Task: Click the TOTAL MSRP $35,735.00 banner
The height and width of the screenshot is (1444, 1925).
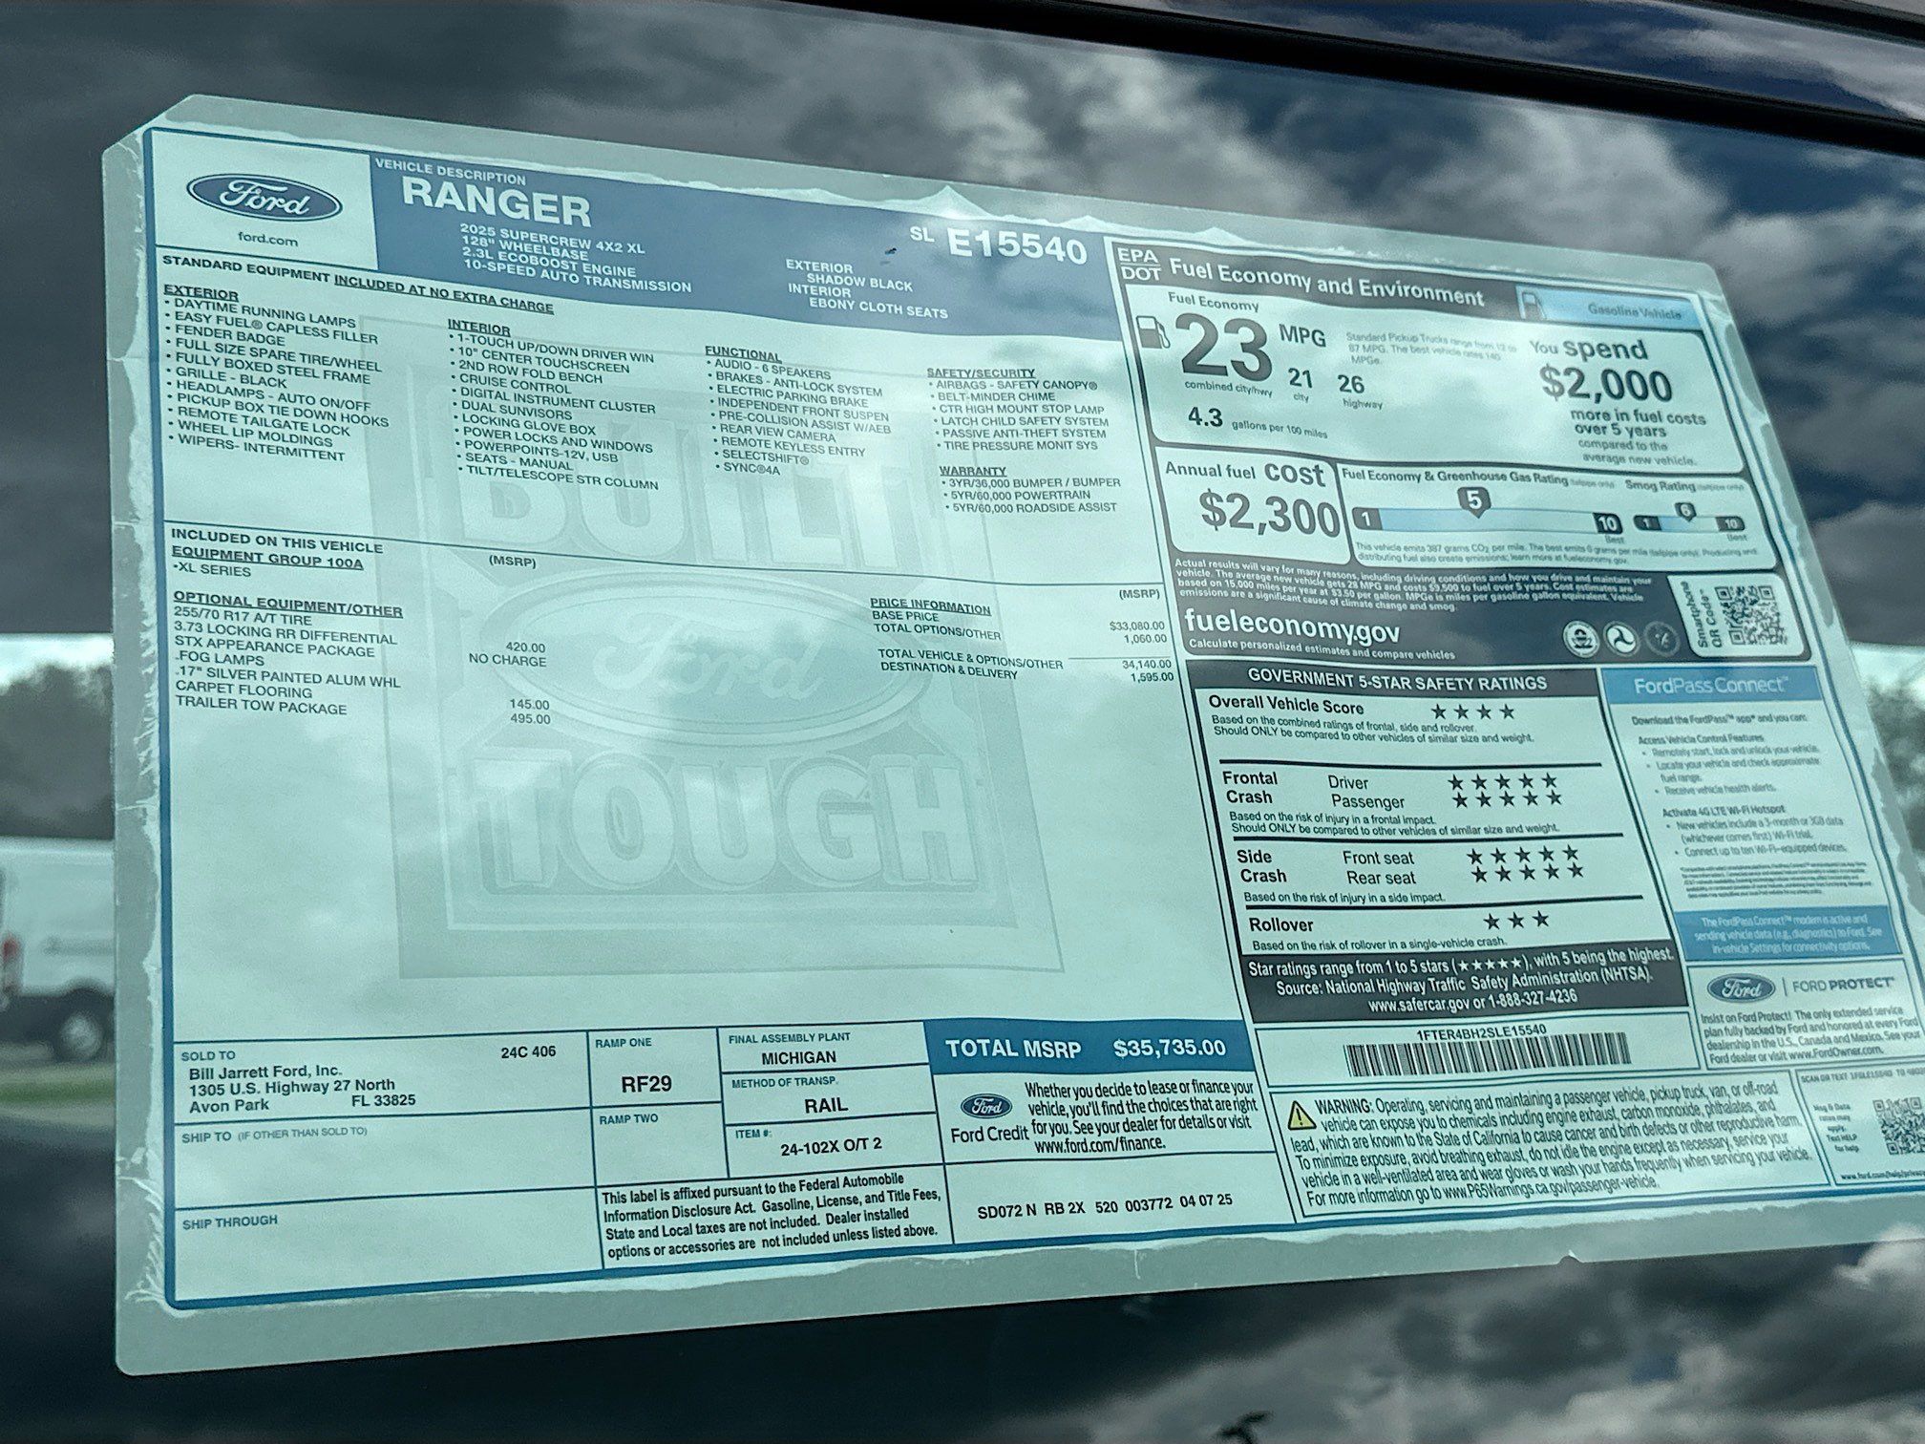Action: coord(1089,1048)
